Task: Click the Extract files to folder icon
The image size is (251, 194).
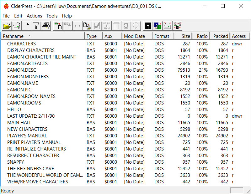Action: pyautogui.click(x=87, y=26)
